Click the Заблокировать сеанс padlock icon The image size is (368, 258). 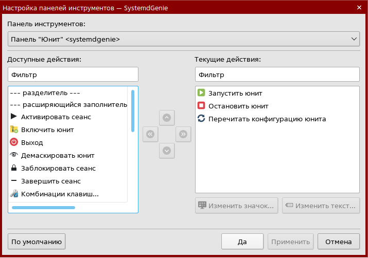[14, 168]
